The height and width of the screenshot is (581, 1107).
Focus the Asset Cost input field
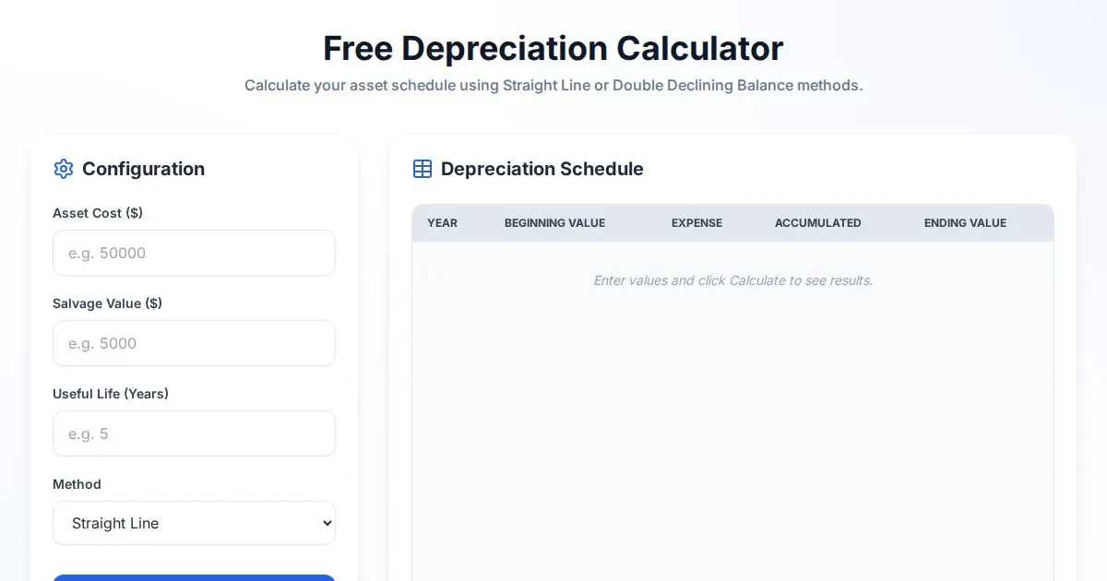tap(194, 253)
